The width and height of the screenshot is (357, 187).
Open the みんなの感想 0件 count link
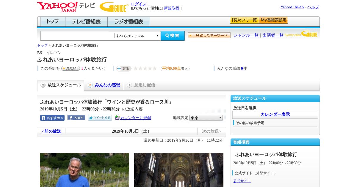tap(242, 69)
